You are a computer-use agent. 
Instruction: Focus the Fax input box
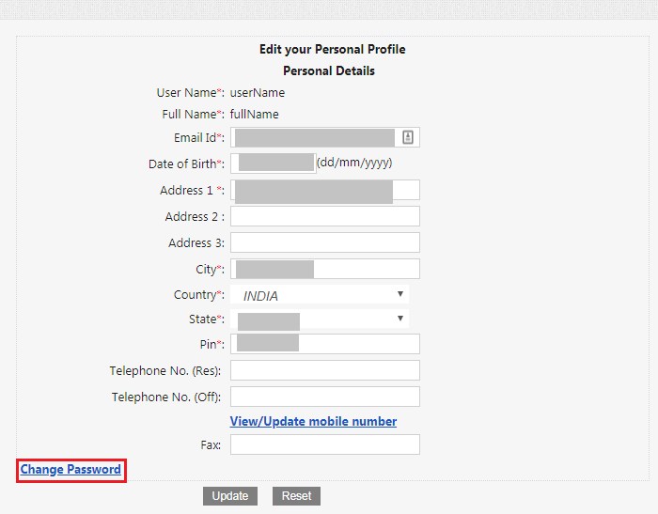point(325,444)
